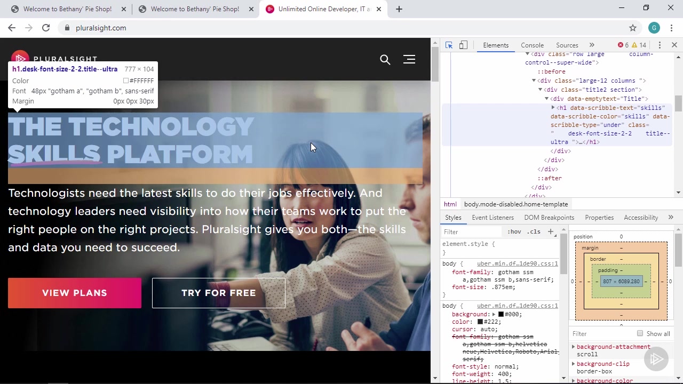Viewport: 683px width, 384px height.
Task: Click the VIEW PLANS button
Action: point(75,293)
